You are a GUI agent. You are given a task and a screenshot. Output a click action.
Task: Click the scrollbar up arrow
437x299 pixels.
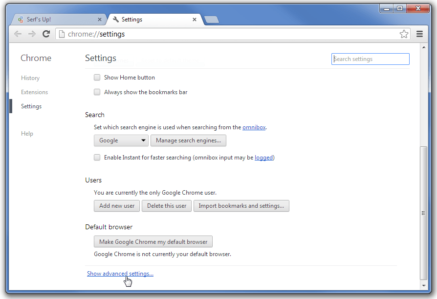[424, 47]
